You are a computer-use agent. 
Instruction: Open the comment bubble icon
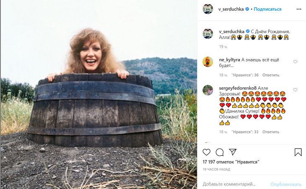tap(220, 152)
